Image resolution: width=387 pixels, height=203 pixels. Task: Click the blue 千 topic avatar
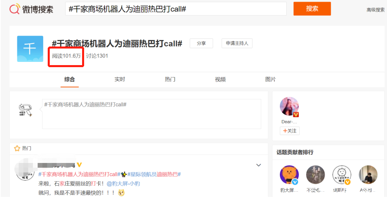[30, 49]
